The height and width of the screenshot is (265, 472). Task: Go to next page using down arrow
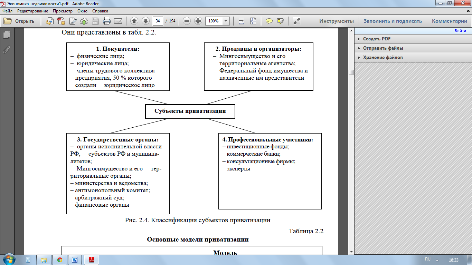[145, 21]
